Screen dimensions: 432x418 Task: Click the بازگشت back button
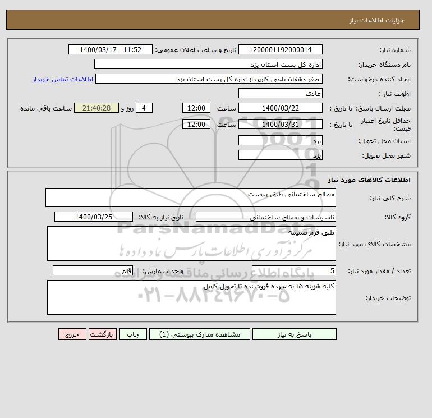click(x=103, y=334)
